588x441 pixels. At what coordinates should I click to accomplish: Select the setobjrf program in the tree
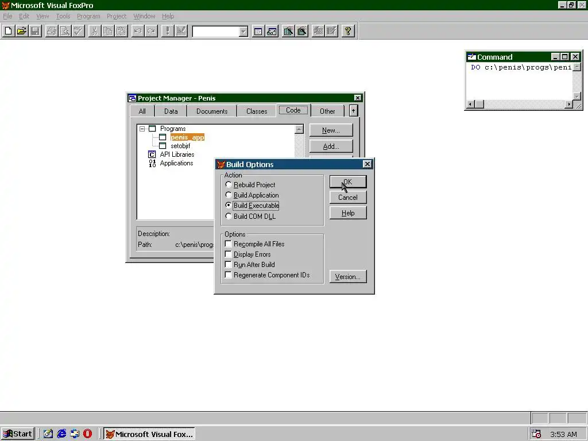tap(180, 146)
